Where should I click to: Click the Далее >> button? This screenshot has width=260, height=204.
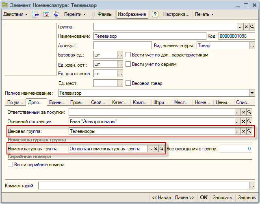184,197
